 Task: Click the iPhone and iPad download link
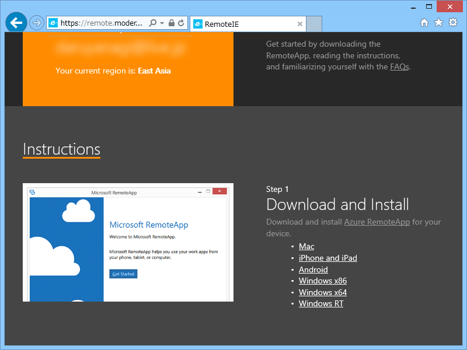(327, 258)
